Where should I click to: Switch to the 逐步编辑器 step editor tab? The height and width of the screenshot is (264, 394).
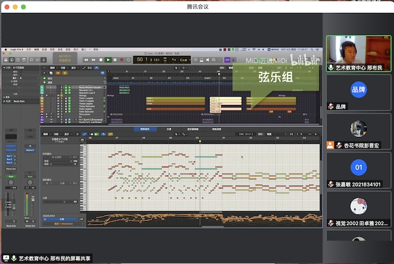point(193,130)
